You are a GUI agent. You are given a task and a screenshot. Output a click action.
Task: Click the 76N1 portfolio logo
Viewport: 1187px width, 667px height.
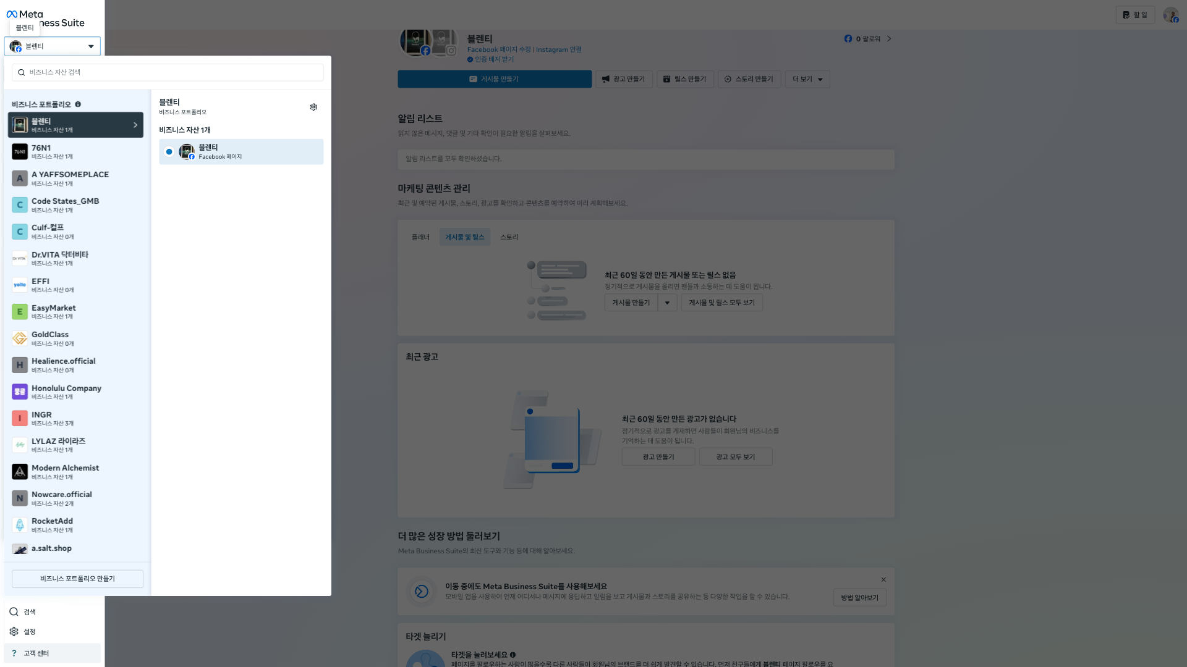(20, 152)
